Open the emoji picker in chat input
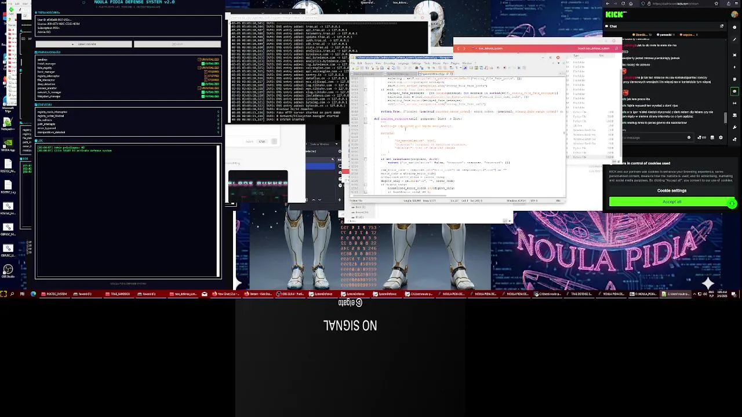 tap(689, 137)
